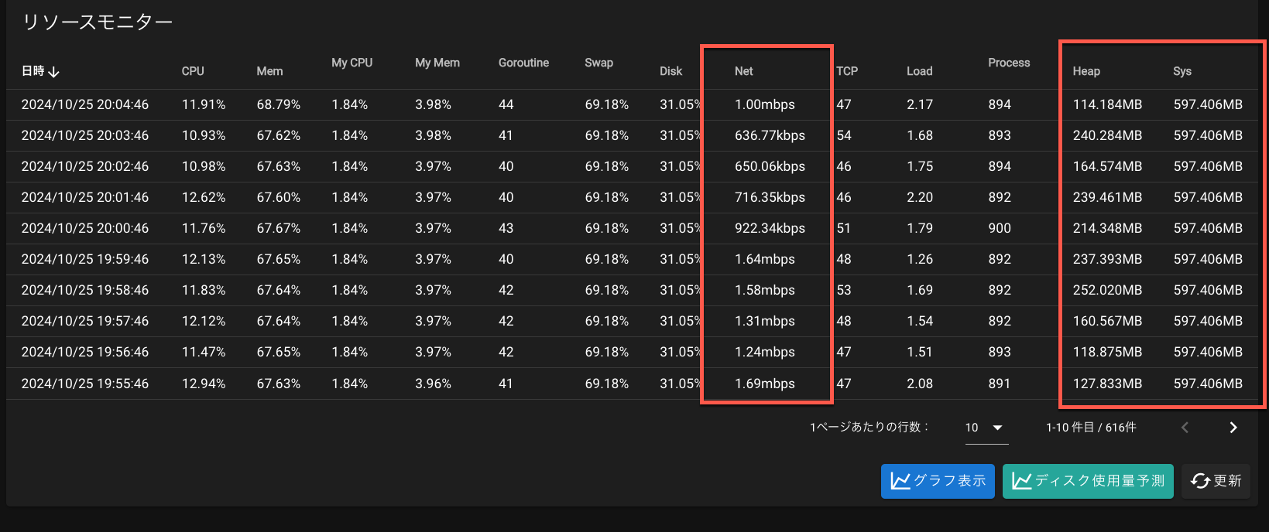
Task: Sort by the My CPU column header
Action: click(352, 63)
